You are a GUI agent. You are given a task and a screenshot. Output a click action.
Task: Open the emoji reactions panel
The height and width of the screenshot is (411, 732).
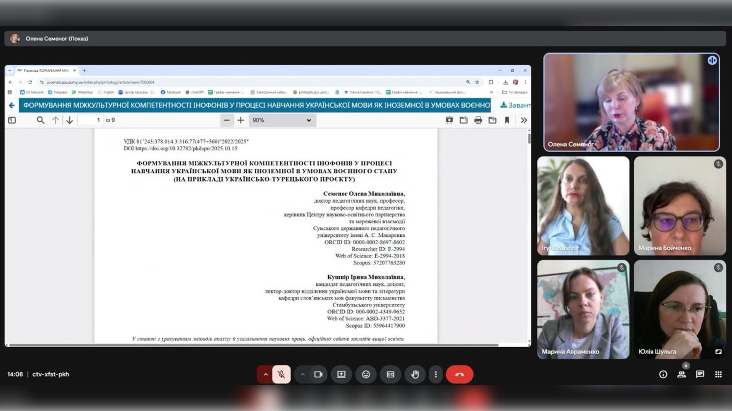pyautogui.click(x=366, y=374)
